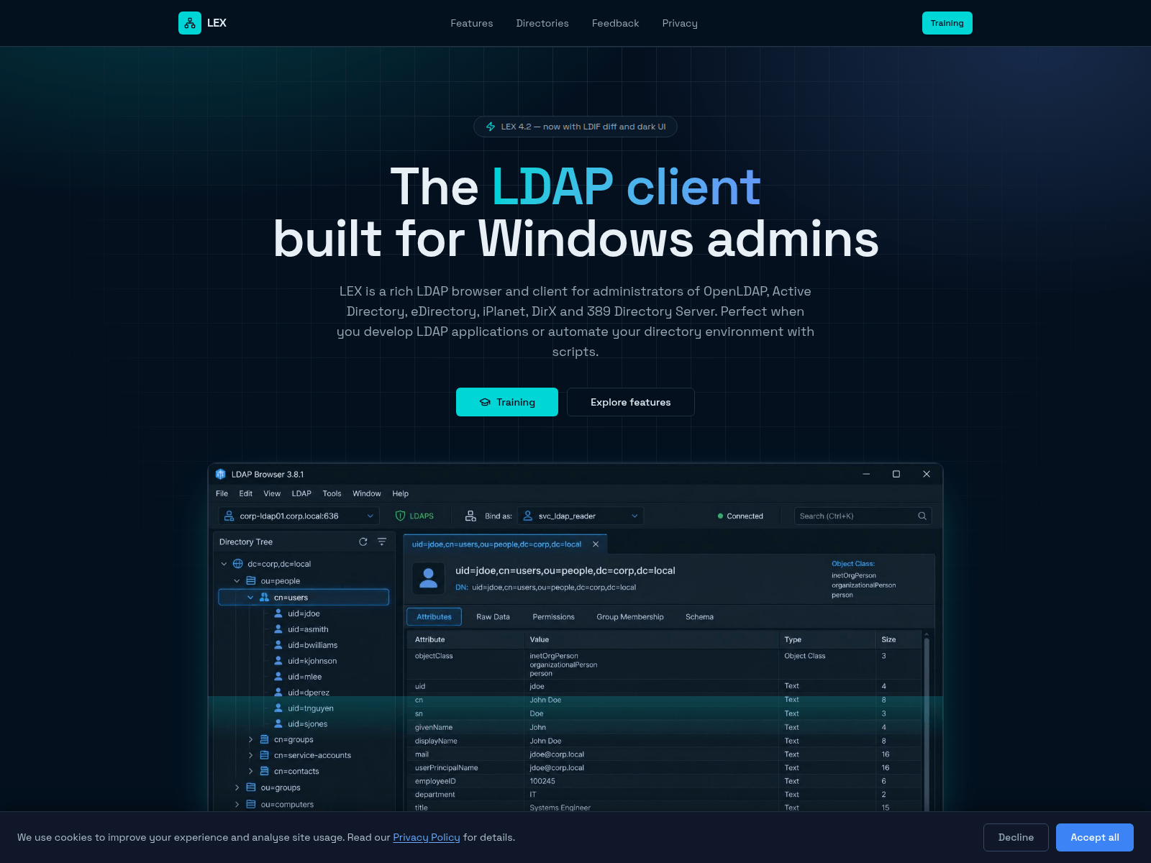The width and height of the screenshot is (1151, 863).
Task: Decline cookies
Action: [x=1016, y=837]
